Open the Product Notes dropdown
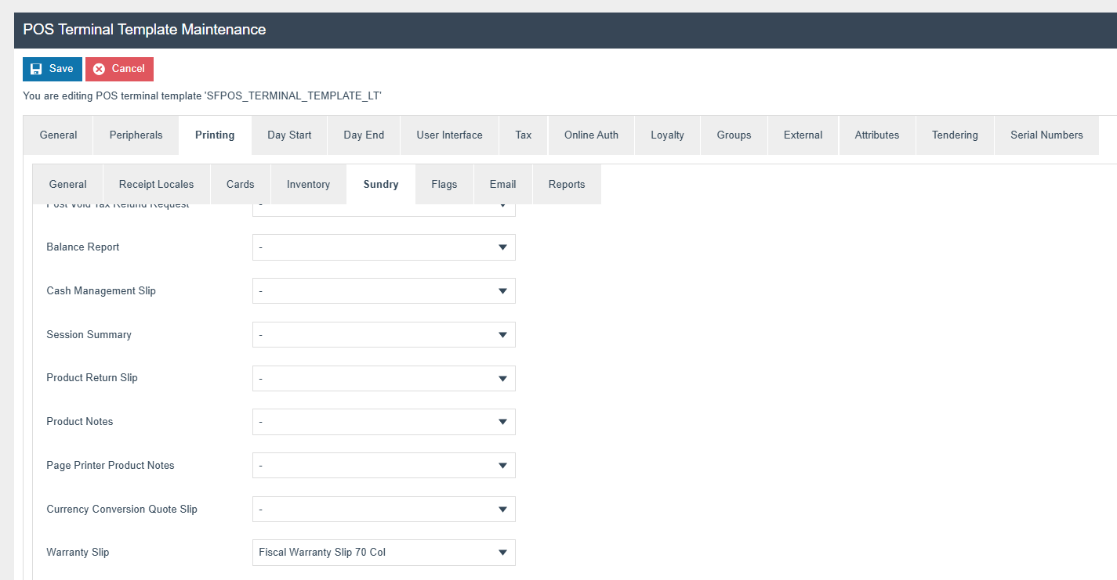 pos(383,422)
